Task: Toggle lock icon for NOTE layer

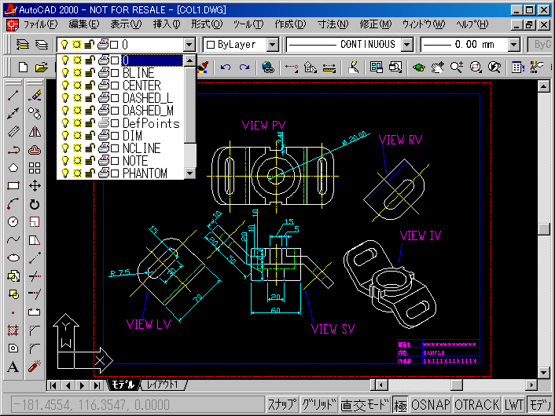Action: 90,160
